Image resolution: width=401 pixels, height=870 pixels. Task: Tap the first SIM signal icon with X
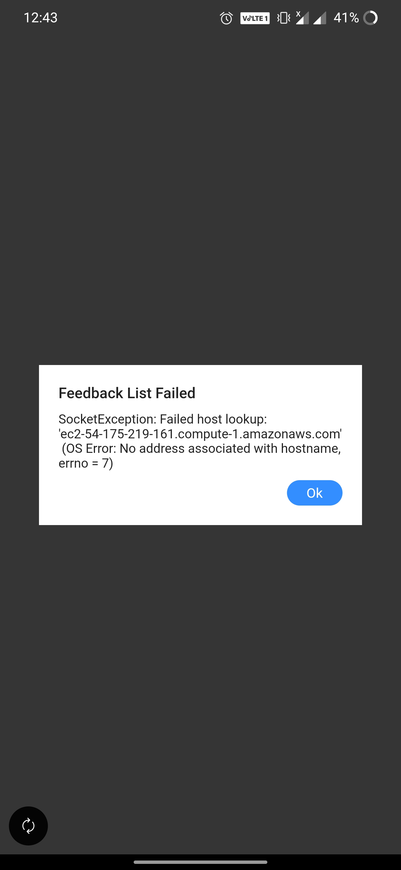[302, 18]
